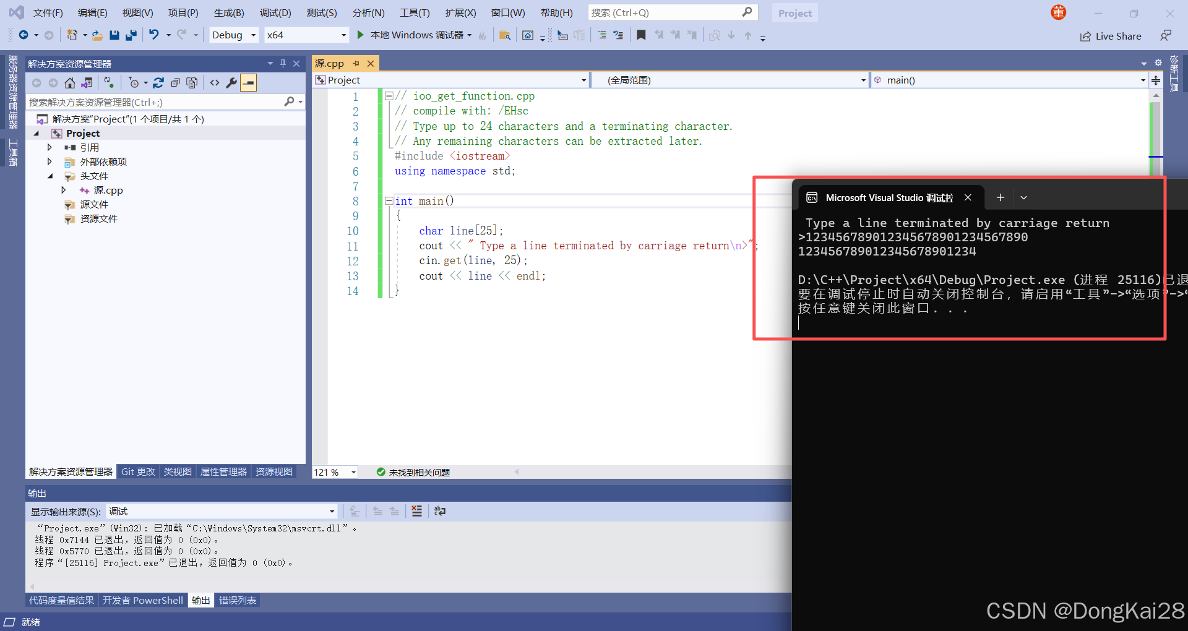Open a new tab in the debug console
This screenshot has height=631, width=1188.
click(x=1000, y=197)
